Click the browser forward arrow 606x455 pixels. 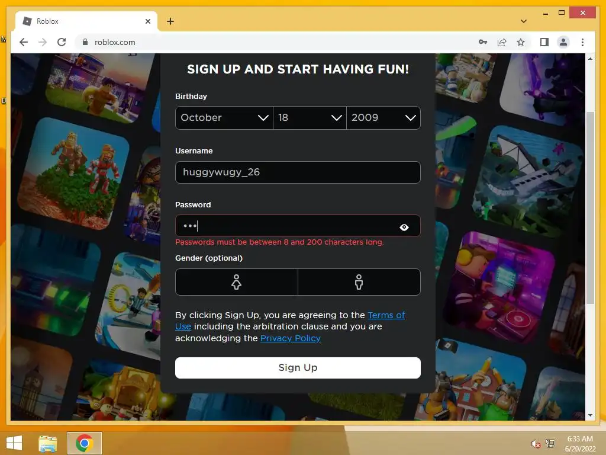click(43, 42)
